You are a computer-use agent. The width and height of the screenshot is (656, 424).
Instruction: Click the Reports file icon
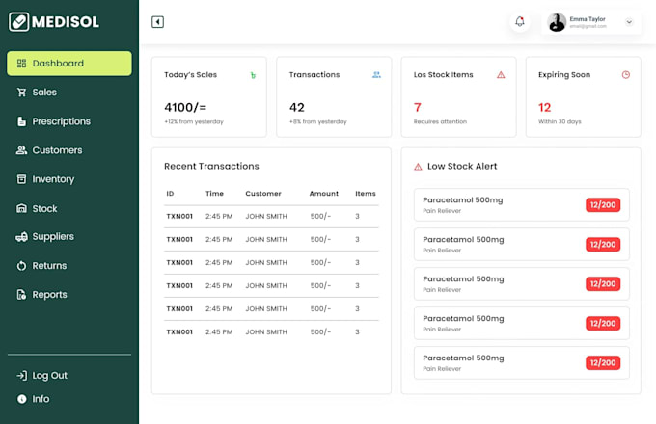click(x=21, y=295)
